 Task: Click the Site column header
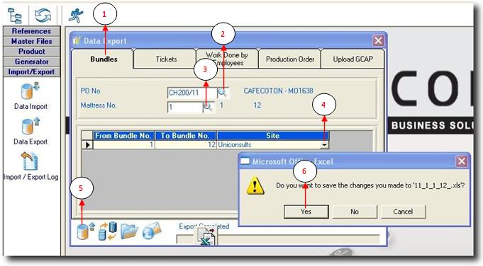(x=273, y=135)
